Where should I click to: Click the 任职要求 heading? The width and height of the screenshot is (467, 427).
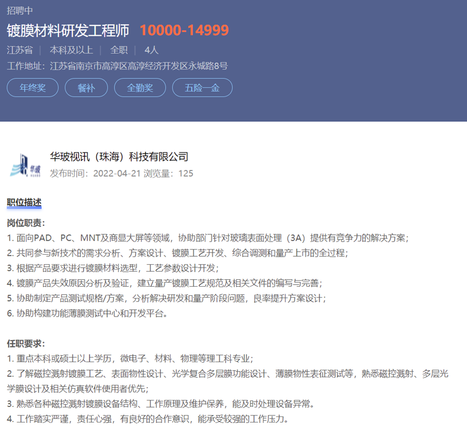(x=26, y=344)
